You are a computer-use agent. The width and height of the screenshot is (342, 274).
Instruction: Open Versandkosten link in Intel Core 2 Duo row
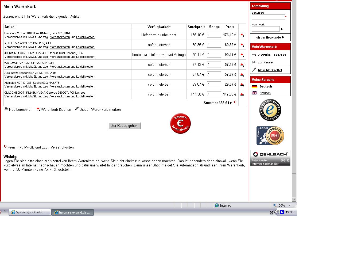(x=60, y=37)
